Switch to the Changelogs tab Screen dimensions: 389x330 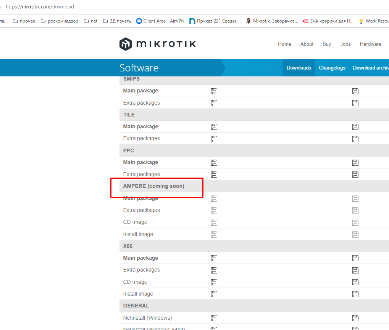pyautogui.click(x=332, y=68)
